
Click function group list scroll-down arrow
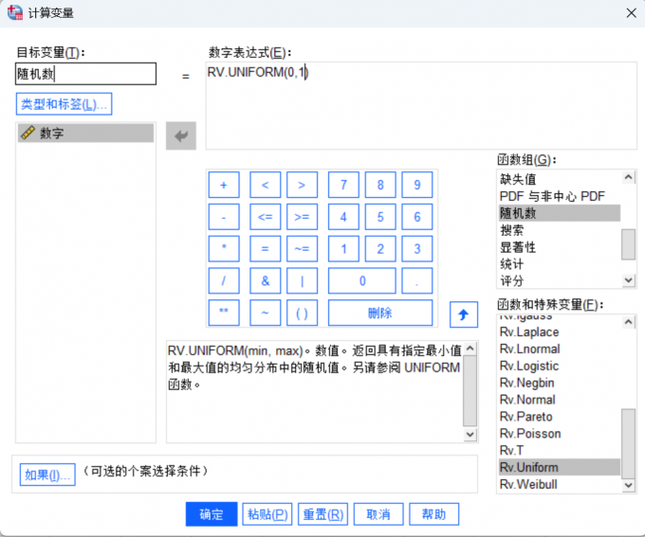[x=628, y=280]
